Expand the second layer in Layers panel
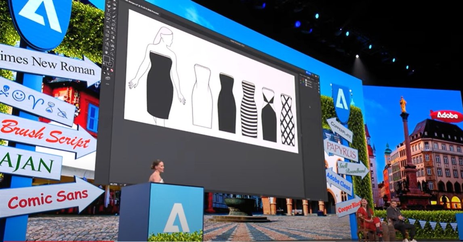 point(304,82)
